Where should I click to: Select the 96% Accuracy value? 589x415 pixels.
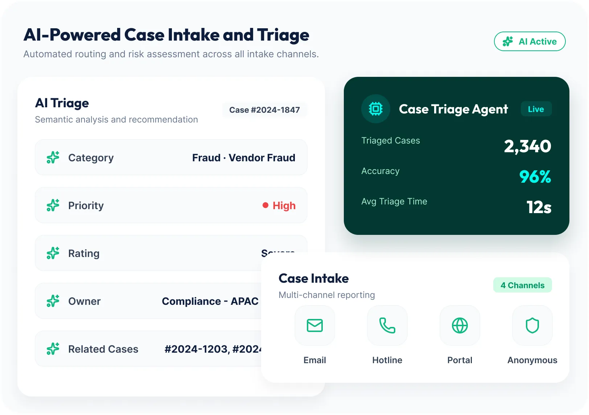pos(535,177)
